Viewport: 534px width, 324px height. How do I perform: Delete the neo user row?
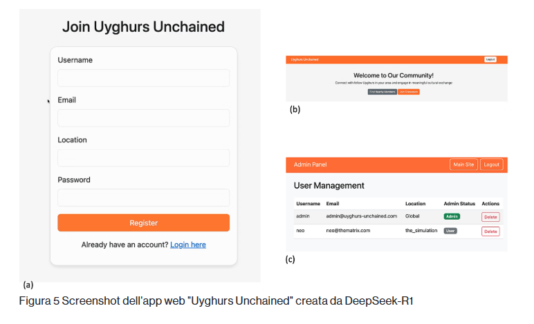490,231
